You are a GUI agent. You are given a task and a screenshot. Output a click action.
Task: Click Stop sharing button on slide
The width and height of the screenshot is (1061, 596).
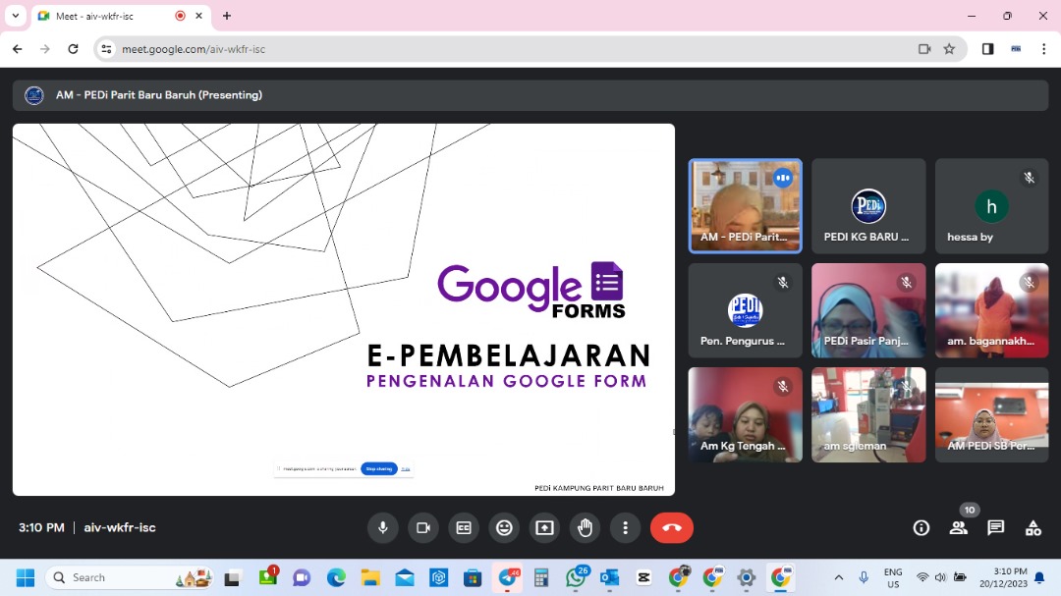point(379,469)
